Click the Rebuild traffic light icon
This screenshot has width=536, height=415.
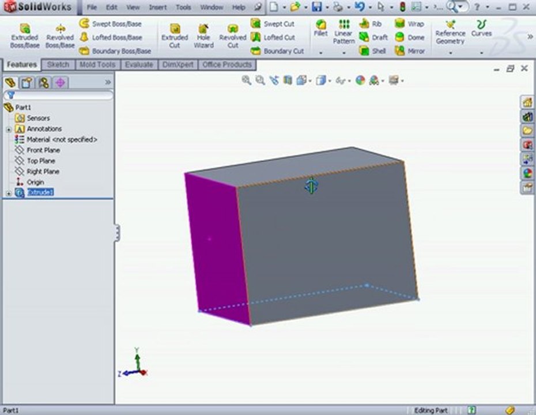403,7
